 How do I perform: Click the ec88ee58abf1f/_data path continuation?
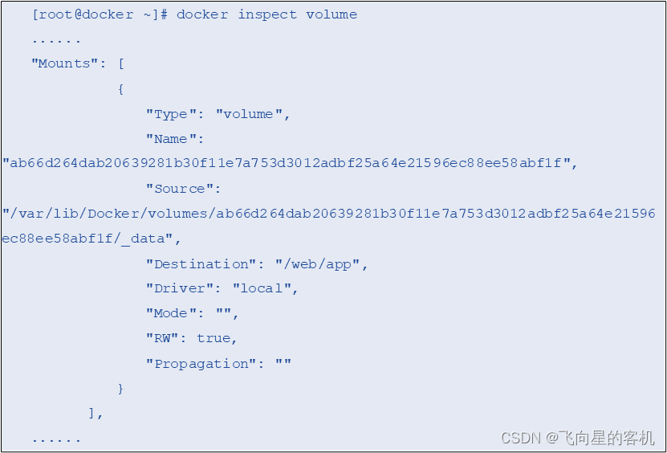tap(92, 239)
